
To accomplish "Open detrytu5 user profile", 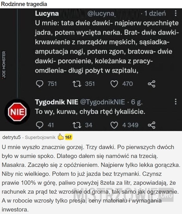I will [x=11, y=137].
